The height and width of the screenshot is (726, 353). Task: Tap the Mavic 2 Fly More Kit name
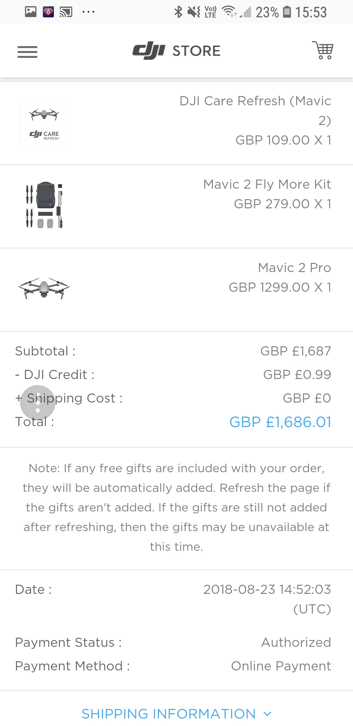tap(267, 184)
